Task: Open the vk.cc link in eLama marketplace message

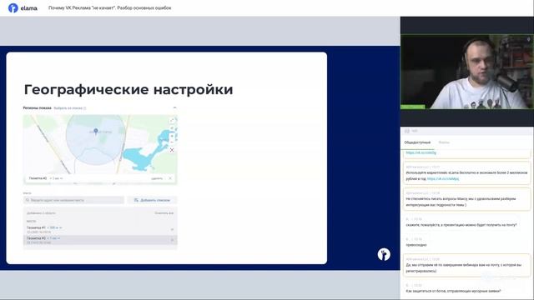Action: tap(443, 178)
